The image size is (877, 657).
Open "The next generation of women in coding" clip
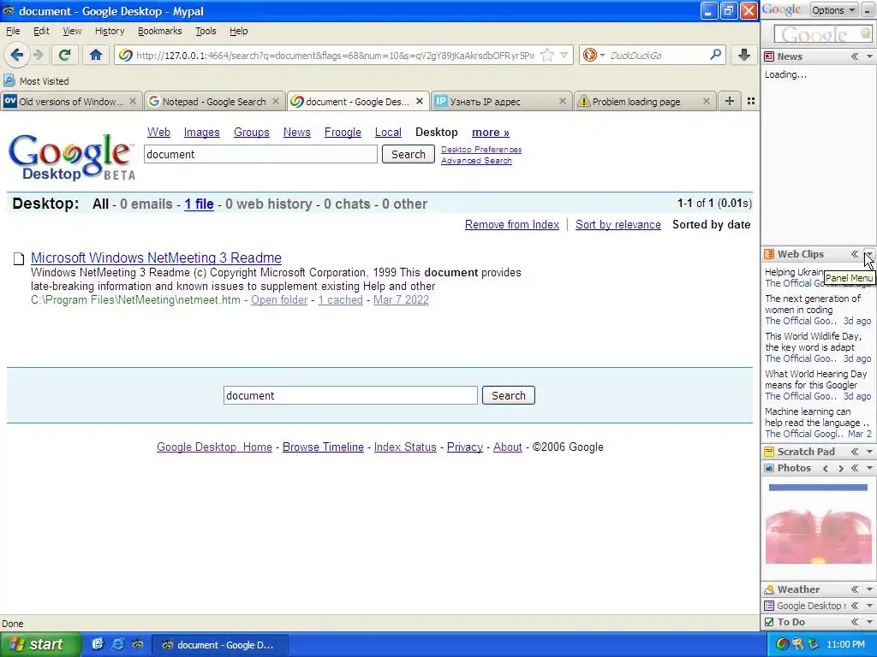[813, 305]
